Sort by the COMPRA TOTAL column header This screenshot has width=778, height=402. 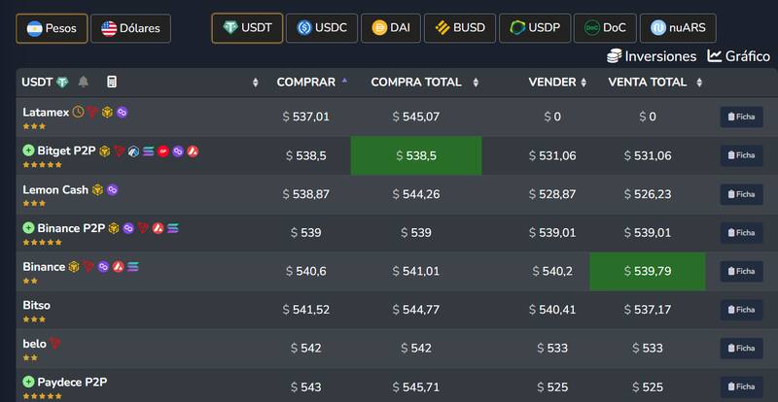[x=416, y=83]
